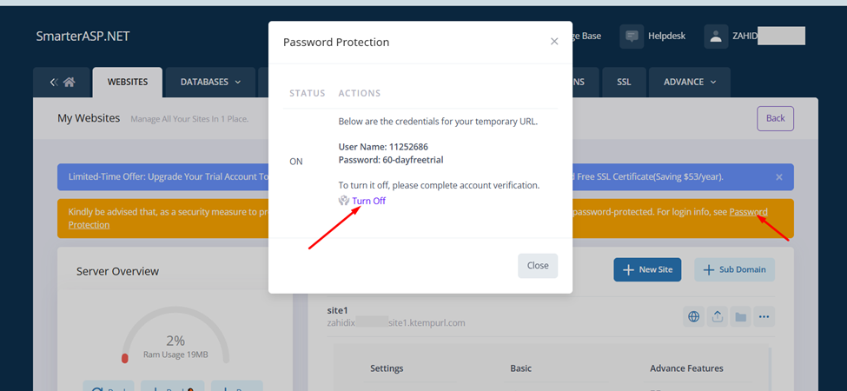Expand the ADVANCE dropdown menu
The width and height of the screenshot is (847, 391).
coord(690,83)
